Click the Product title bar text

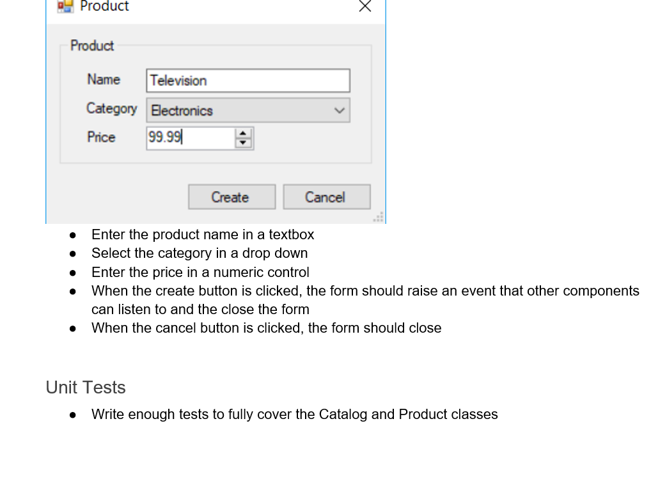pos(104,6)
